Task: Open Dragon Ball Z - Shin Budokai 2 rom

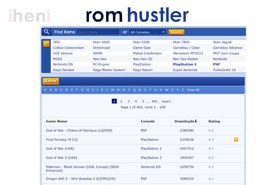Action: pyautogui.click(x=81, y=179)
